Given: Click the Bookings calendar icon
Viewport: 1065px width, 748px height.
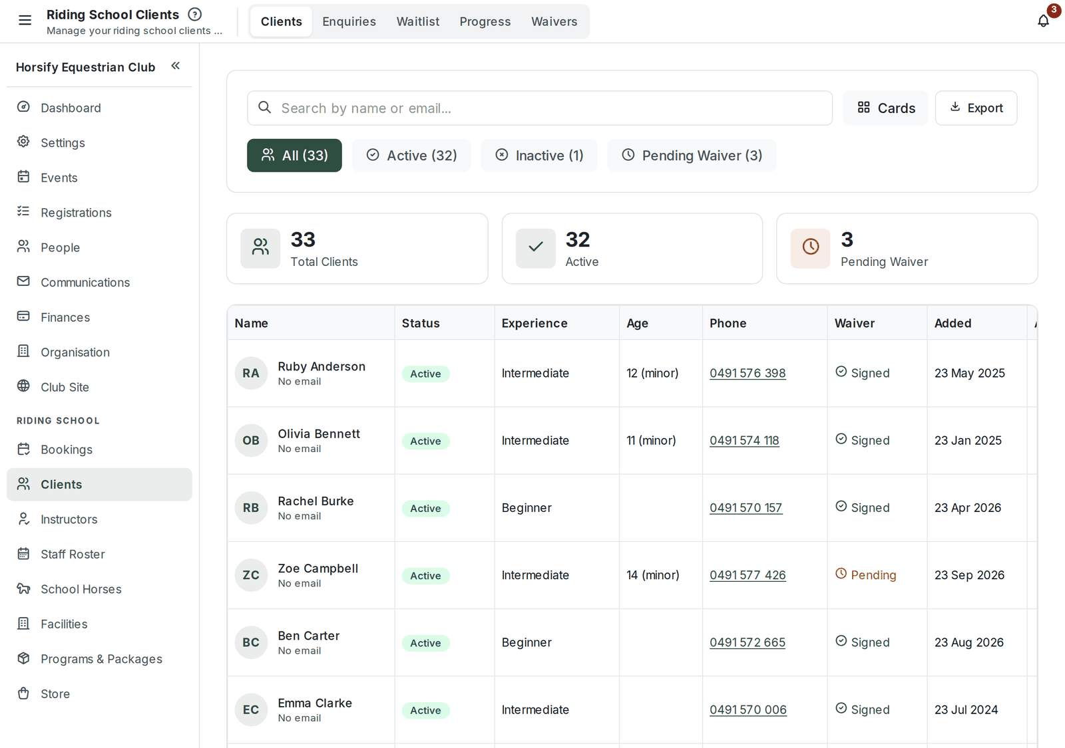Looking at the screenshot, I should [x=23, y=449].
